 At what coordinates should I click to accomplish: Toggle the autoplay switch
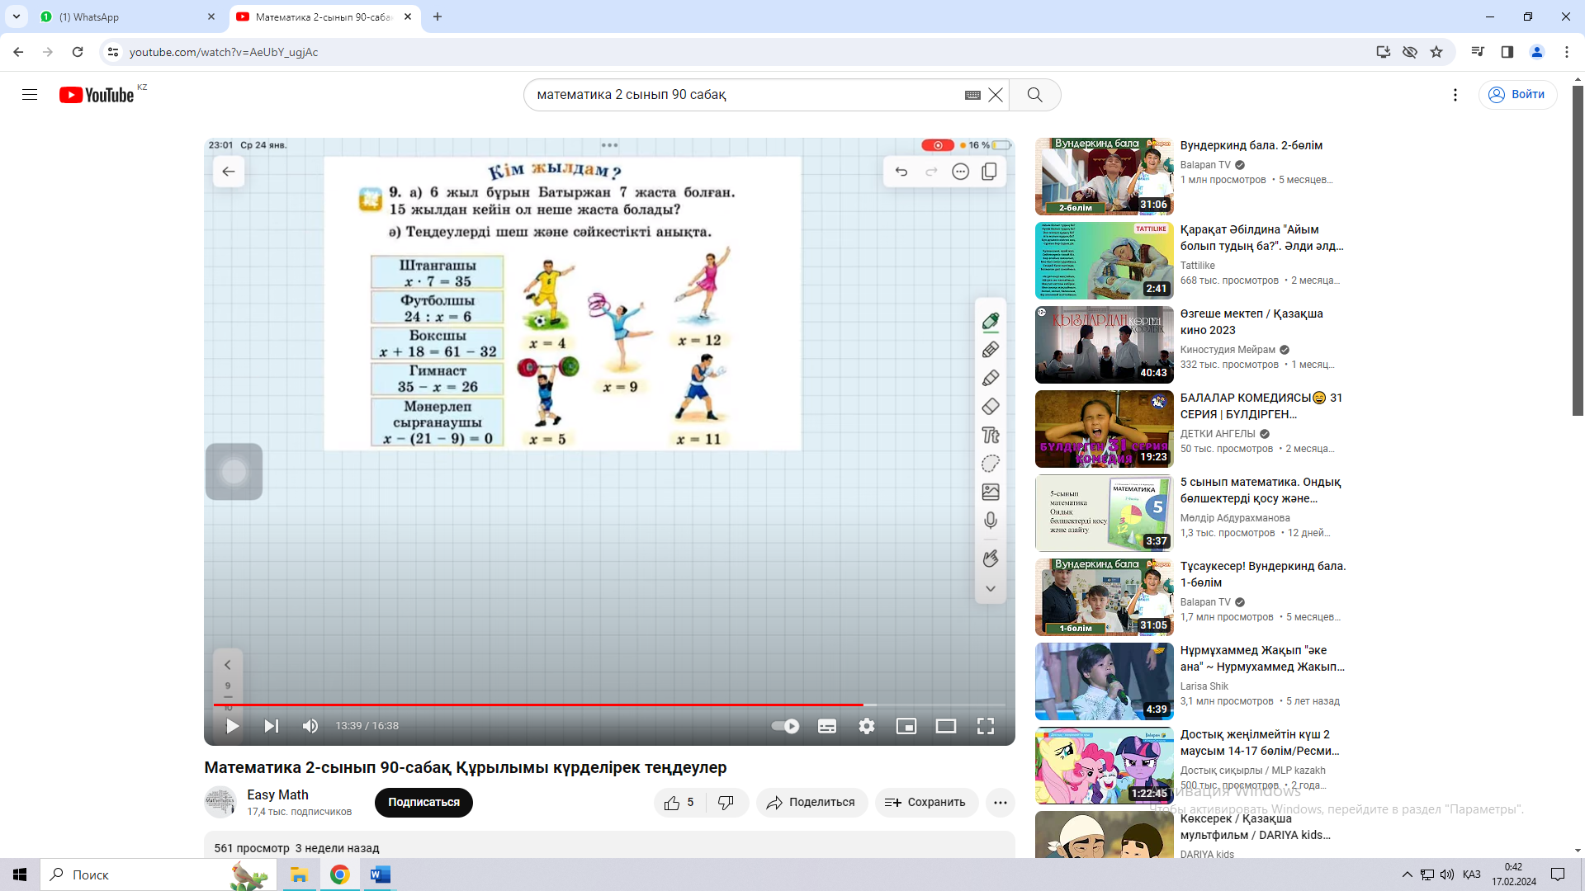(x=784, y=726)
